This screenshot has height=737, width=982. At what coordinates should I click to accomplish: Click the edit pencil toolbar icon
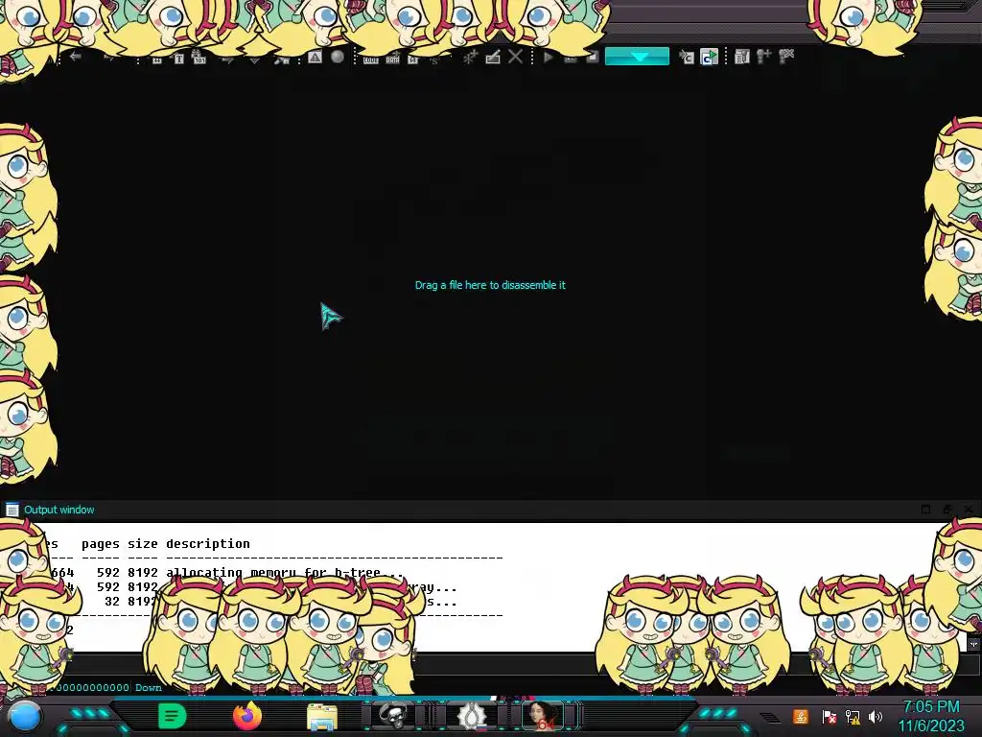493,57
